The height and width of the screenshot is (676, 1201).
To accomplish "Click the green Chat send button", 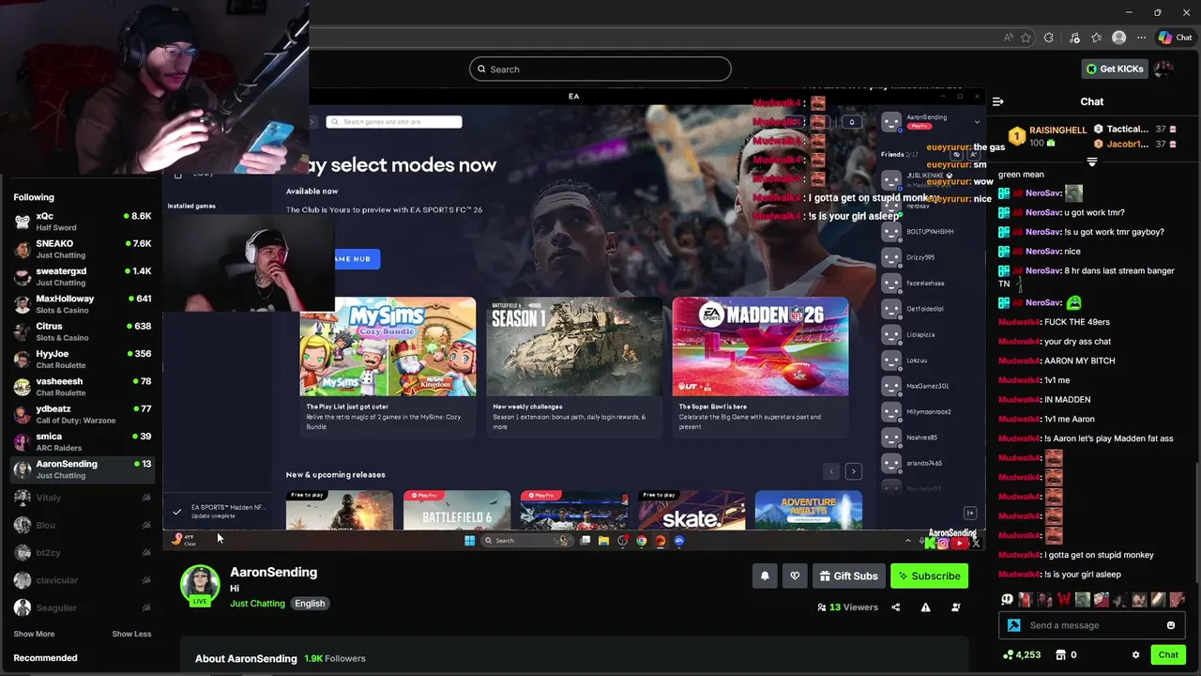I will 1168,655.
